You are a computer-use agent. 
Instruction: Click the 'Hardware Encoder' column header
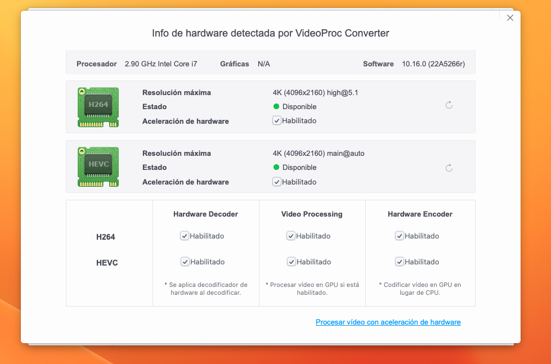(x=420, y=214)
